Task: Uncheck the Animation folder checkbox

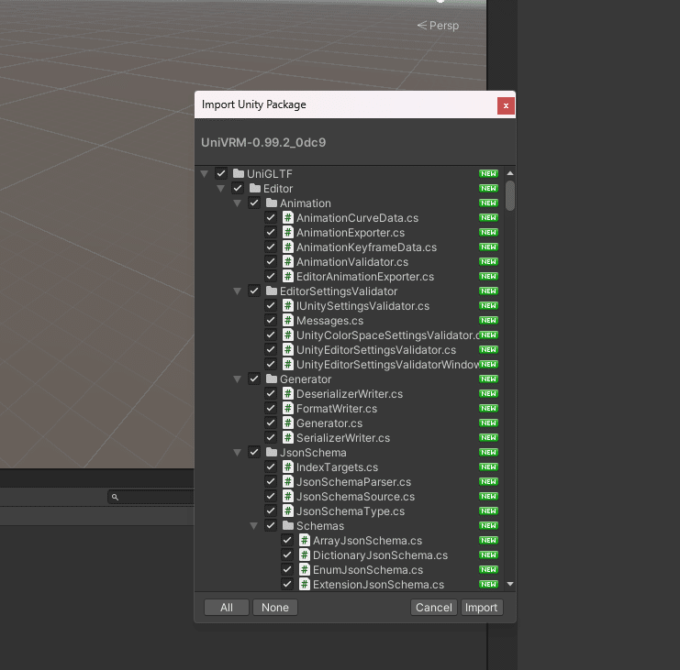Action: pos(254,203)
